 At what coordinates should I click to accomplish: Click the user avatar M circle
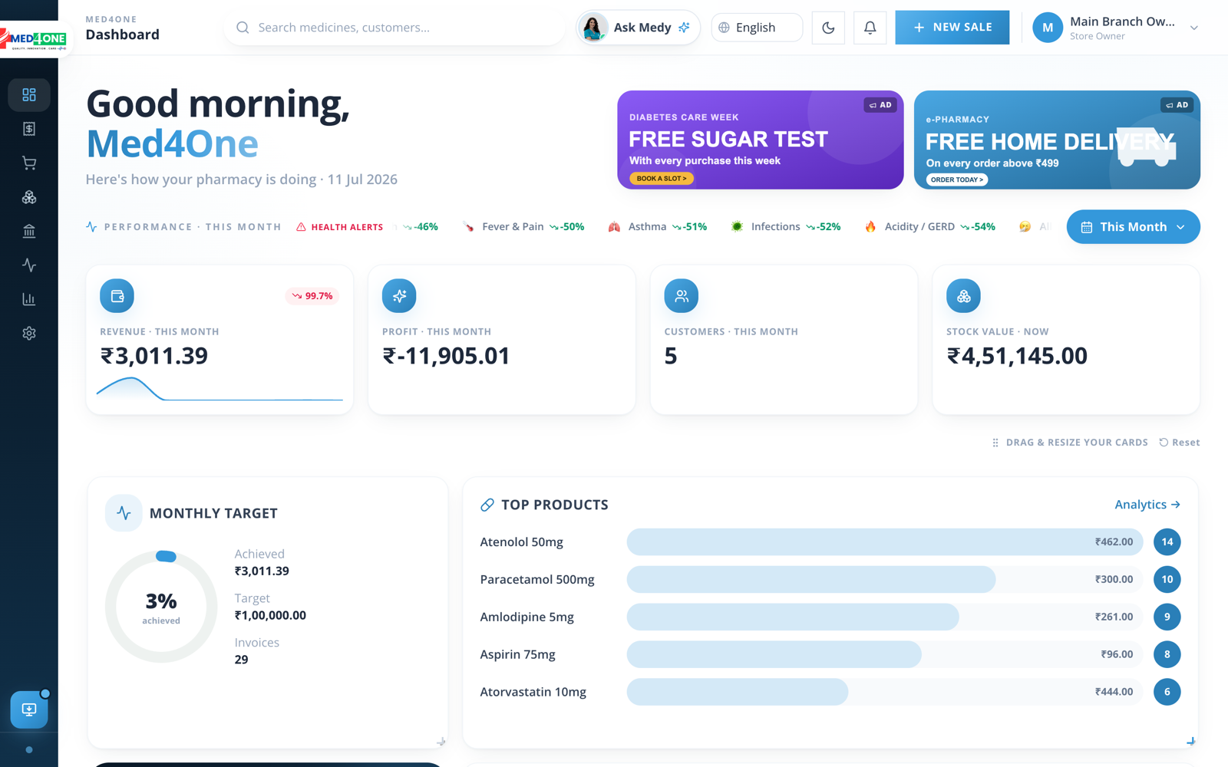(x=1048, y=28)
